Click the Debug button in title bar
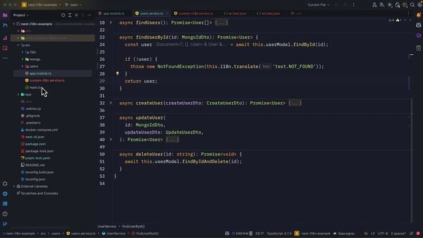423x238 pixels. tap(345, 5)
